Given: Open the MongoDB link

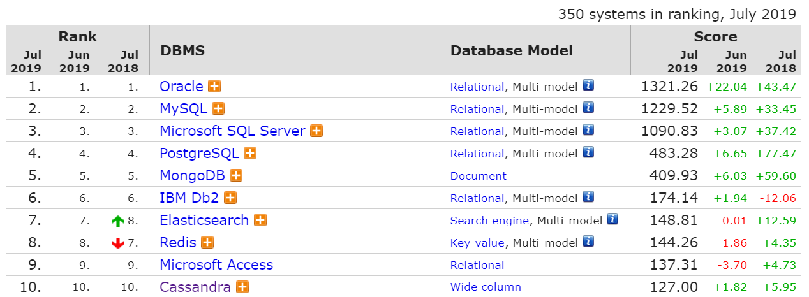Looking at the screenshot, I should click(193, 175).
